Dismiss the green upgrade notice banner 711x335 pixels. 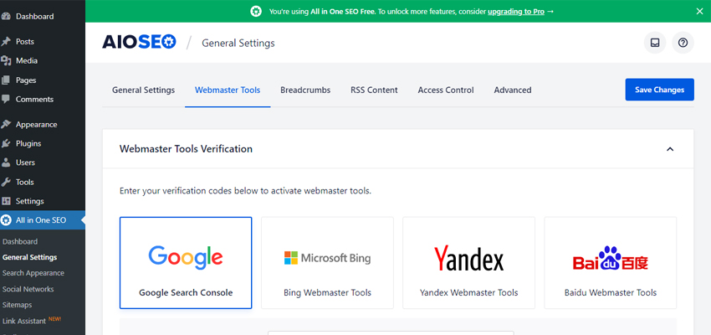pos(699,11)
